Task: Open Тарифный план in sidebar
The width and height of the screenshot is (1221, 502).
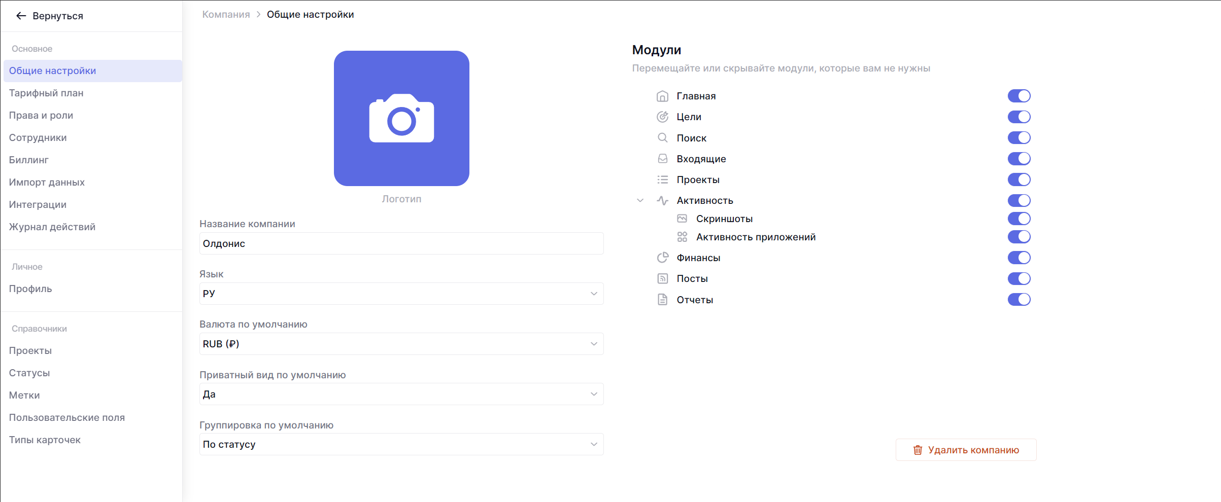Action: click(x=46, y=93)
